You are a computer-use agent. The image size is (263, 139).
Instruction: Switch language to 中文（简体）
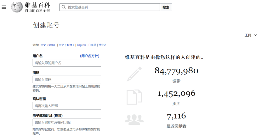pyautogui.click(x=48, y=45)
